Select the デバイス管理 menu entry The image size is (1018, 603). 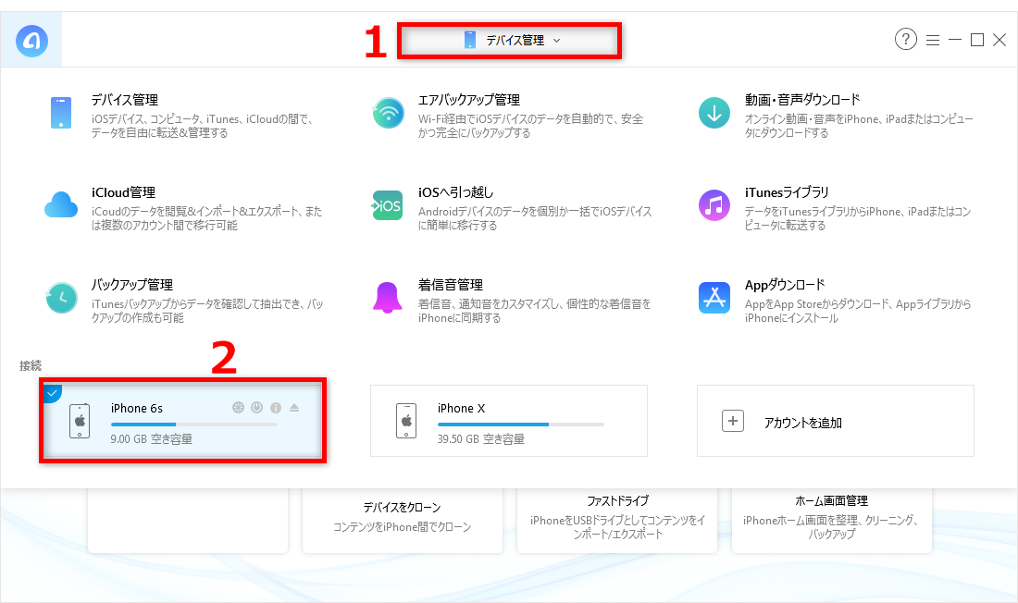click(x=125, y=100)
